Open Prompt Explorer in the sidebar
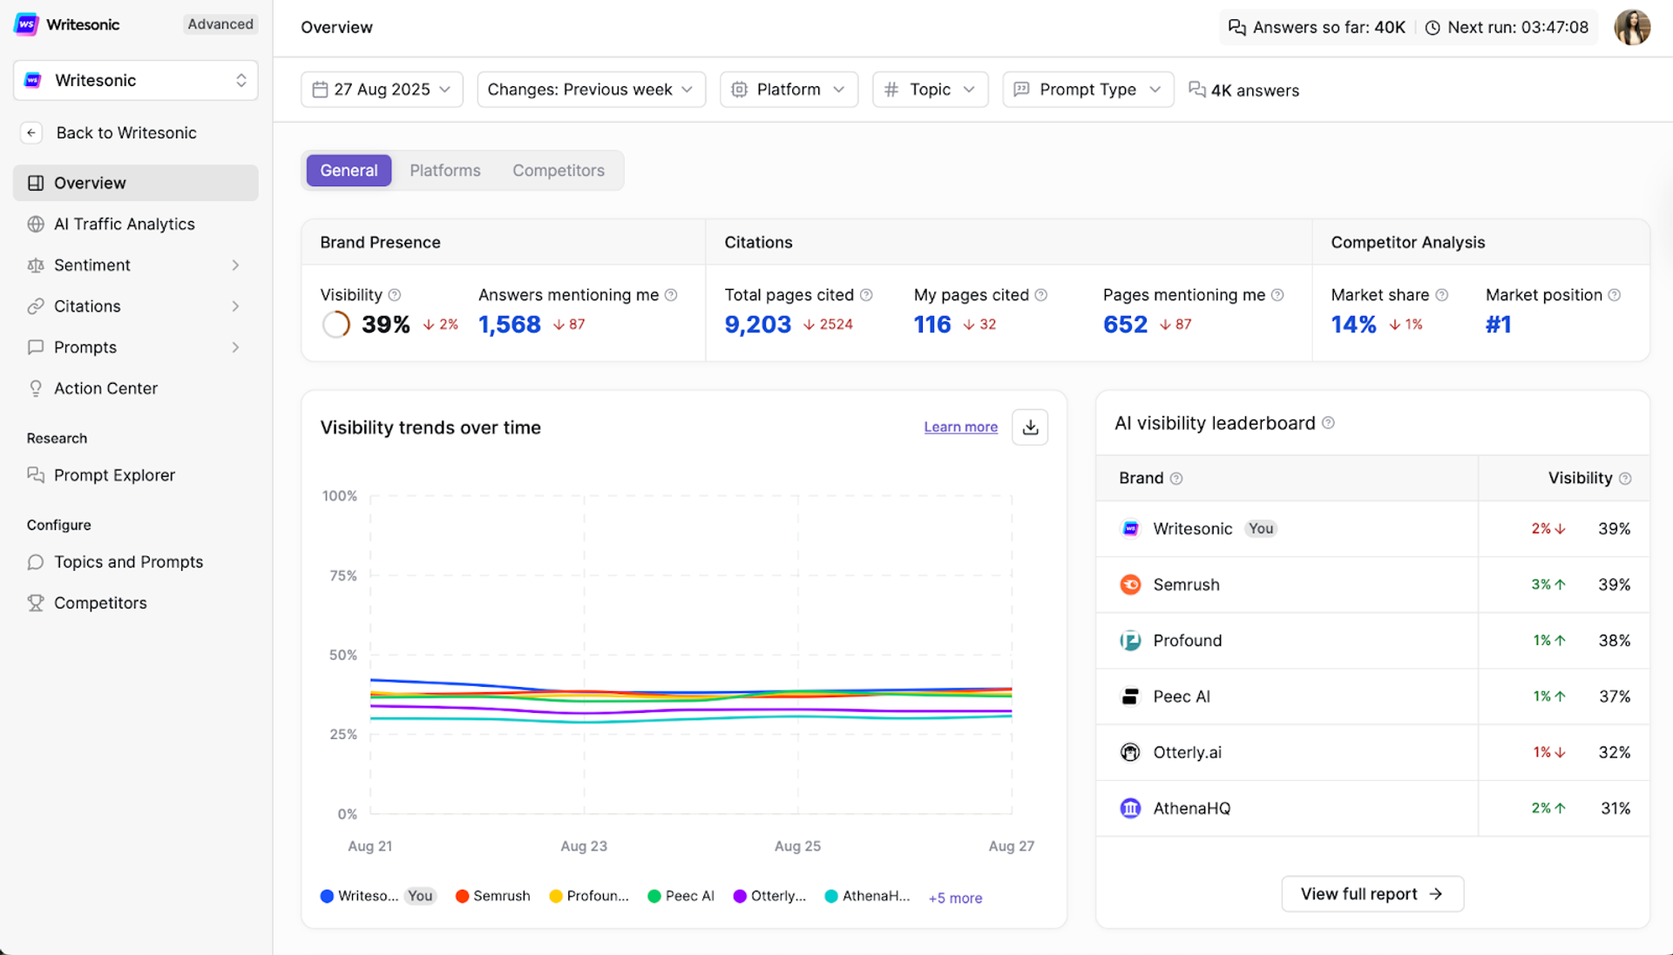The image size is (1673, 955). [136, 474]
